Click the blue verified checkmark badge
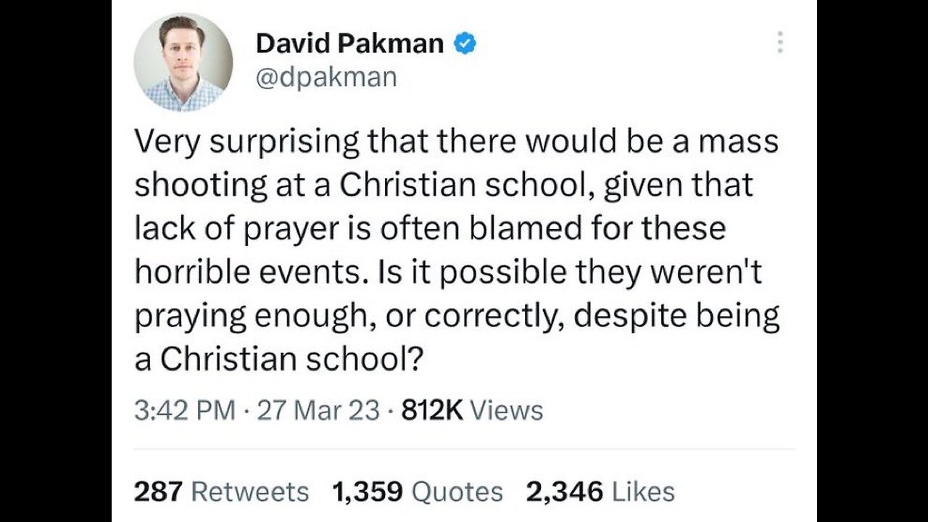Viewport: 928px width, 522px height. (x=465, y=44)
